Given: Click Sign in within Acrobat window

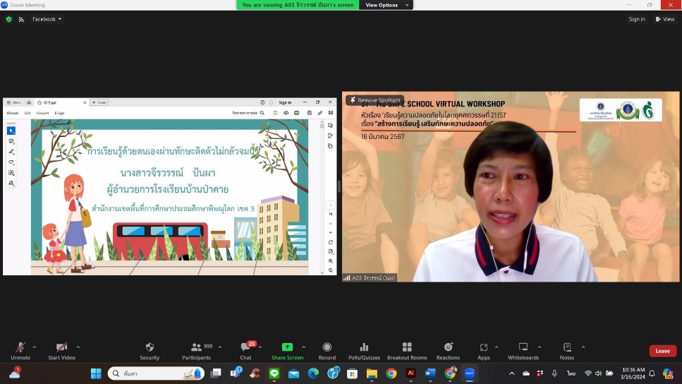Looking at the screenshot, I should coord(285,102).
